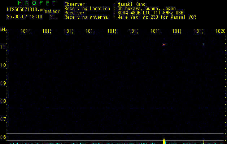Click the HROFFT title text
Screen dimensions: 227x144
[37, 3]
